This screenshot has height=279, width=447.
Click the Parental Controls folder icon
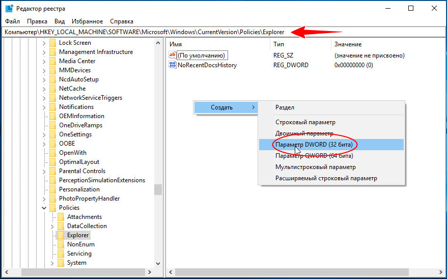tap(53, 171)
